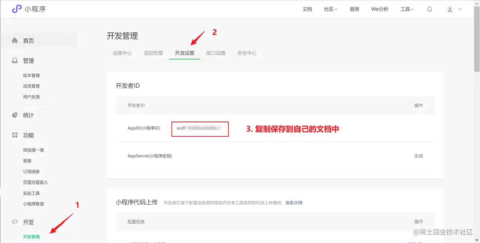Click the 管理 section label in sidebar
Screen dimensions: 480x243
pos(28,61)
